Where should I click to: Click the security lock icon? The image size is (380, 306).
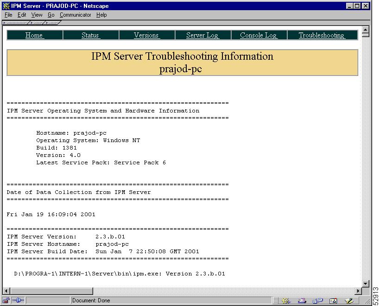click(x=5, y=300)
